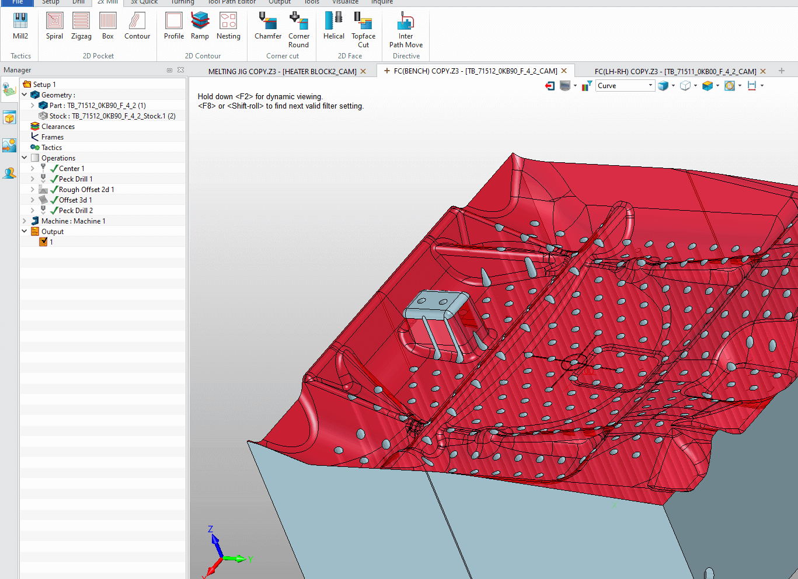Select the Clearances tree item
Viewport: 798px width, 579px height.
(x=58, y=127)
